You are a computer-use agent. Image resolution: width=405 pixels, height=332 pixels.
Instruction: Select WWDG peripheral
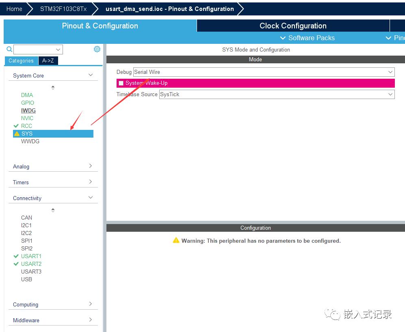[30, 142]
